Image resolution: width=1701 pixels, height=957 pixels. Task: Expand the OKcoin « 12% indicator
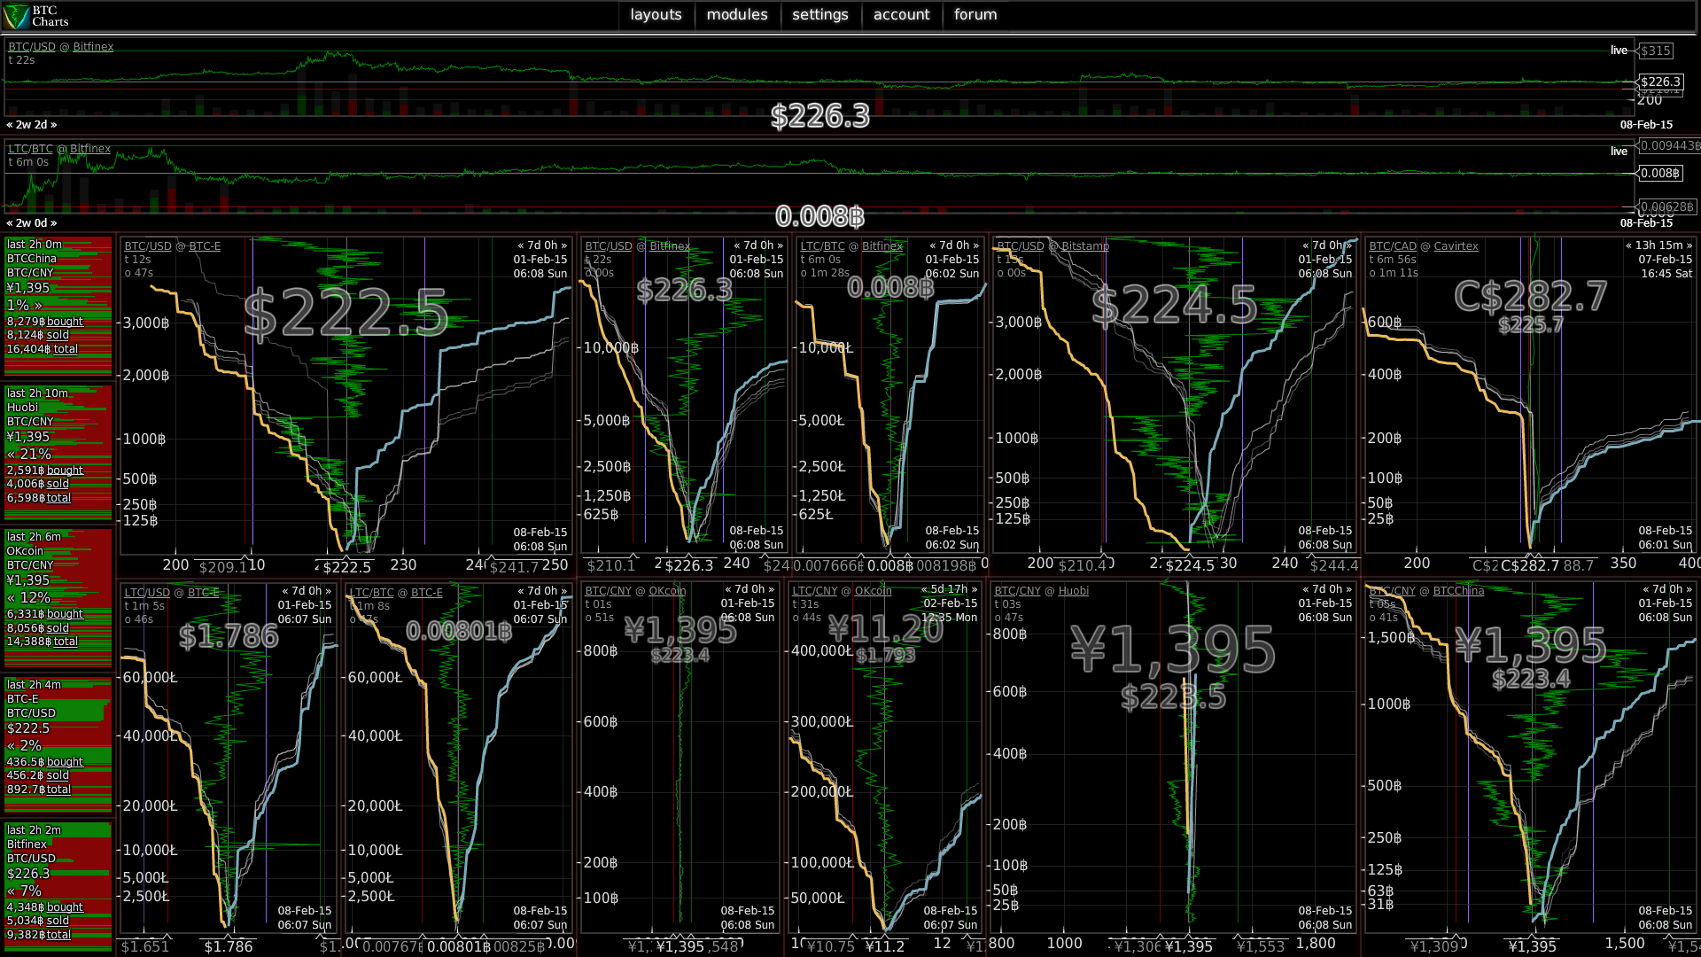click(x=29, y=597)
